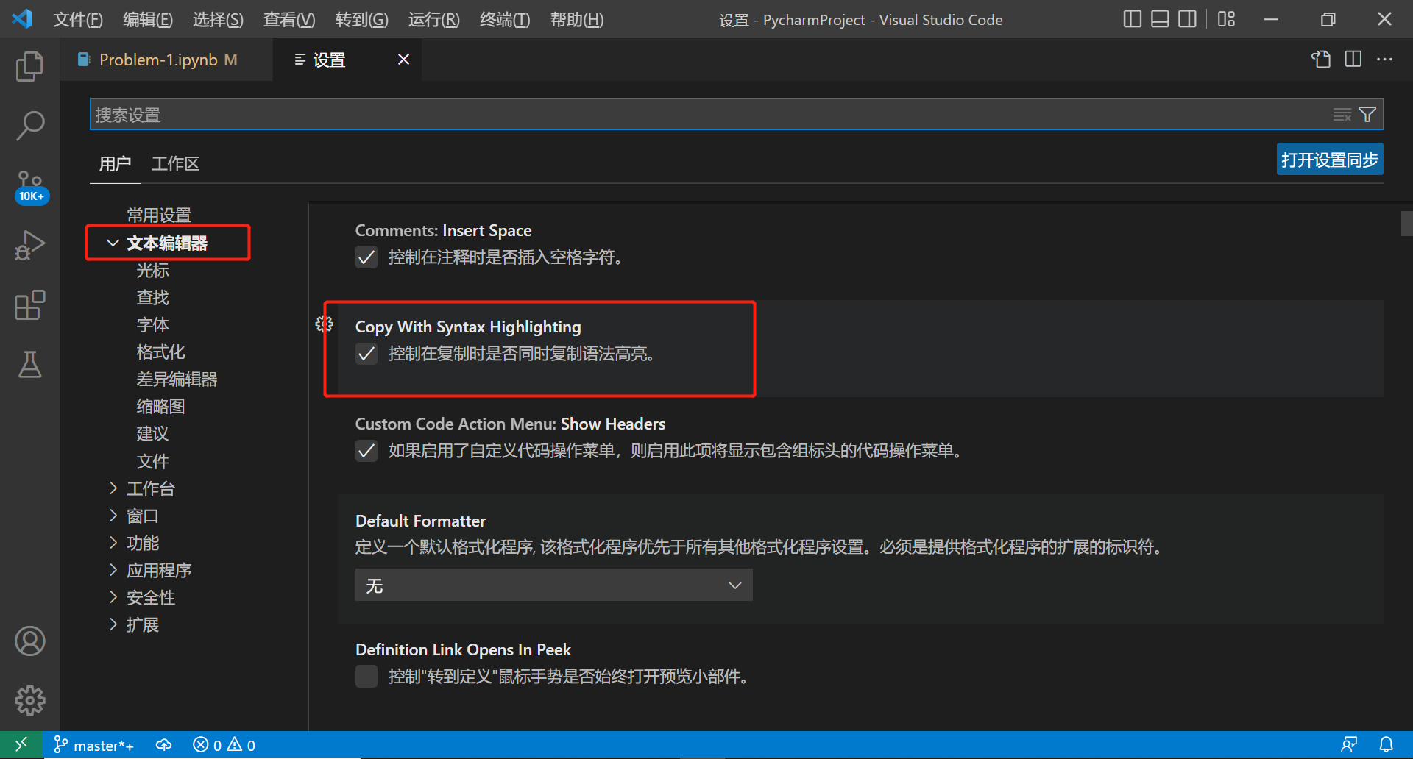Viewport: 1413px width, 759px height.
Task: Open the Explorer view in activity bar
Action: [x=29, y=66]
